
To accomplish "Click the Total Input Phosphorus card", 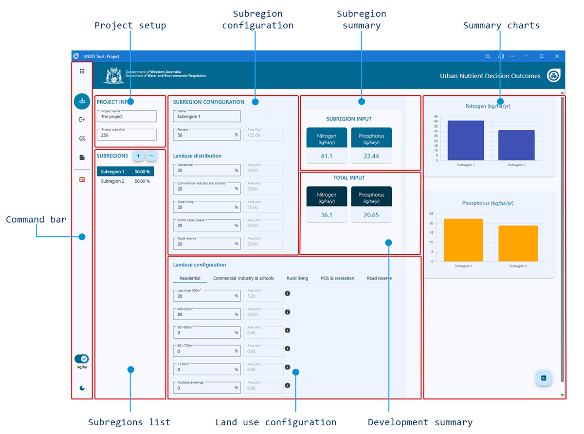I will point(371,204).
